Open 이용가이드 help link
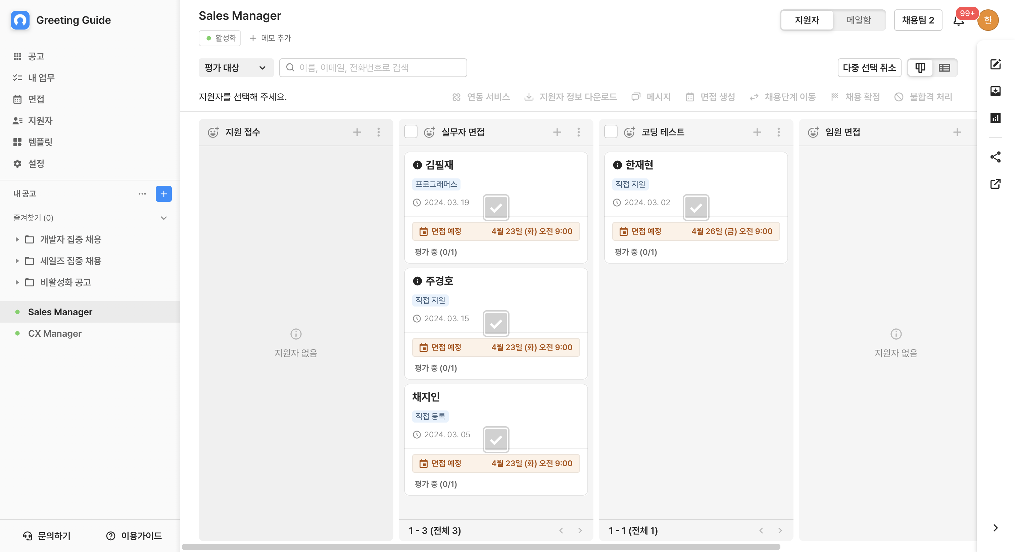The height and width of the screenshot is (552, 1015). point(134,536)
